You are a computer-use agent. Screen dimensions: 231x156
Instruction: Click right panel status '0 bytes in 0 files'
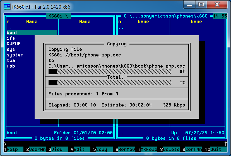point(171,138)
